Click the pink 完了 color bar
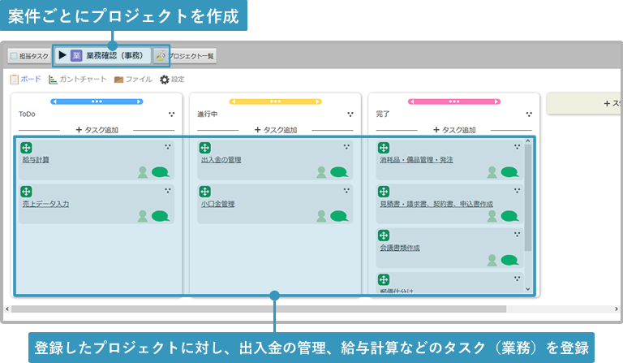 tap(454, 102)
